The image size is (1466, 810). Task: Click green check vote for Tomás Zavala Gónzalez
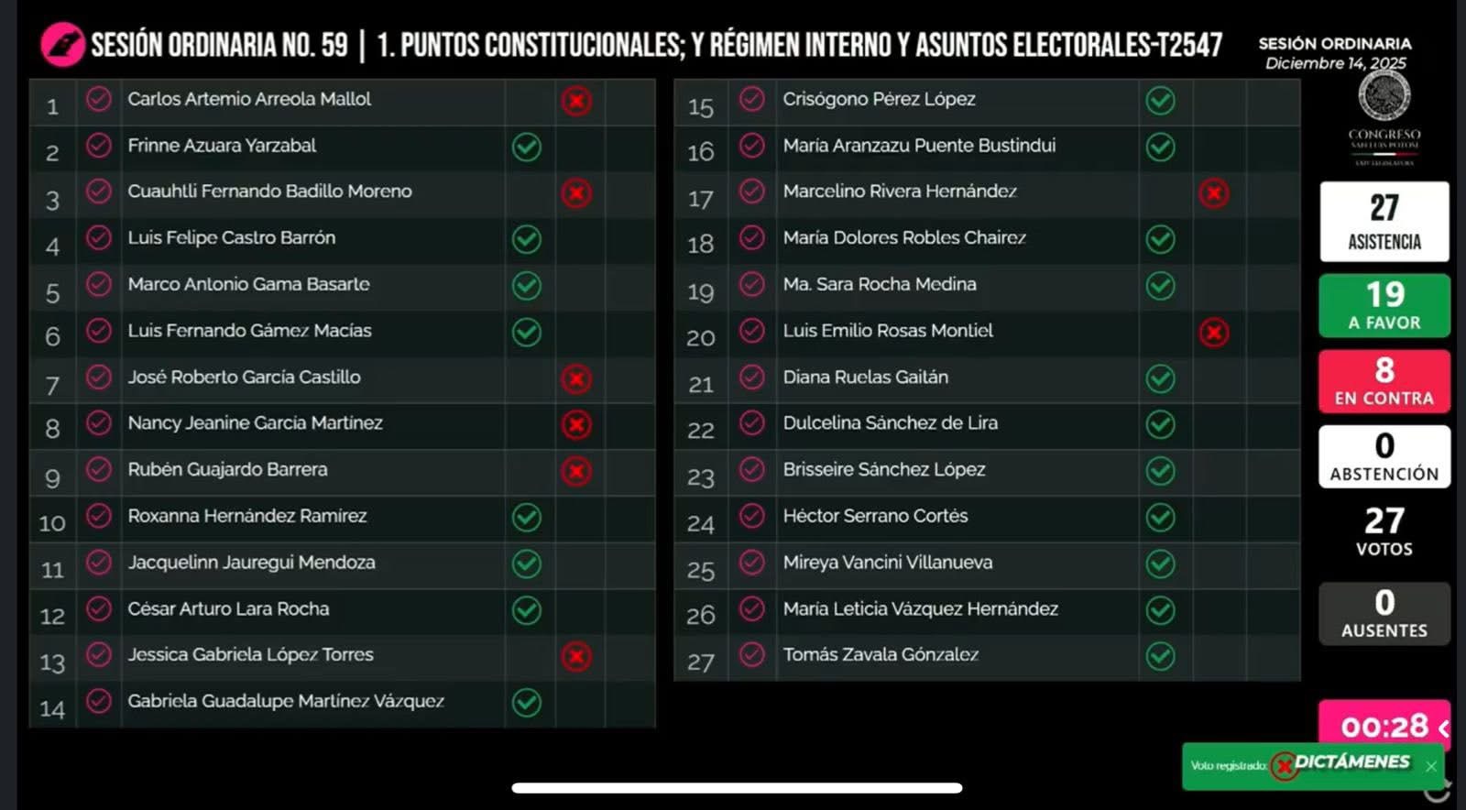[1161, 656]
